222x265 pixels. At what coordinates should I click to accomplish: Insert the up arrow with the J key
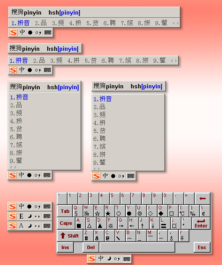pos(144,223)
